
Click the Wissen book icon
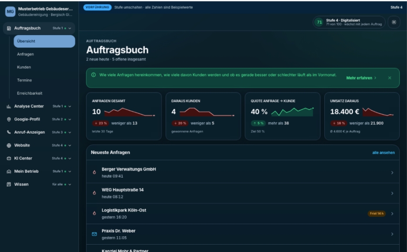coord(9,185)
